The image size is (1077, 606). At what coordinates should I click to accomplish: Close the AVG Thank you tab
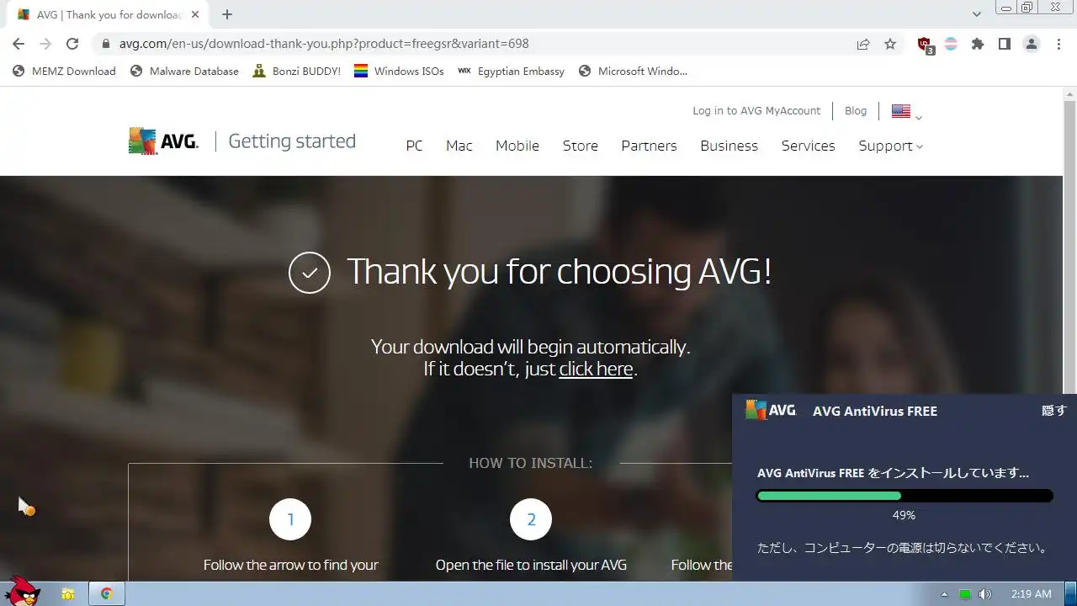[x=195, y=14]
